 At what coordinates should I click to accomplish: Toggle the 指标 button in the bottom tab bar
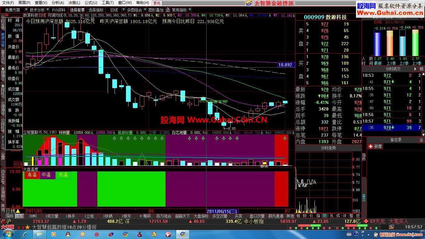10,216
